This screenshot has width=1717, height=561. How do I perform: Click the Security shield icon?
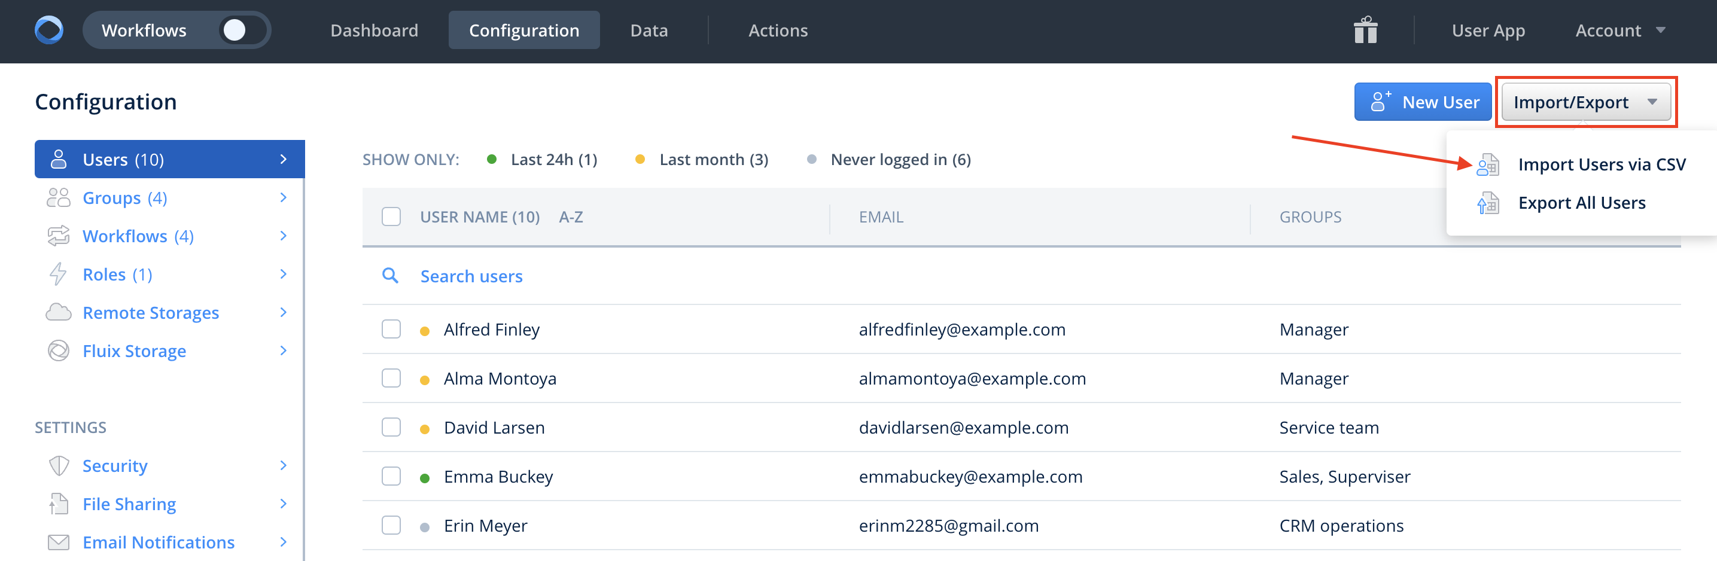click(x=59, y=466)
